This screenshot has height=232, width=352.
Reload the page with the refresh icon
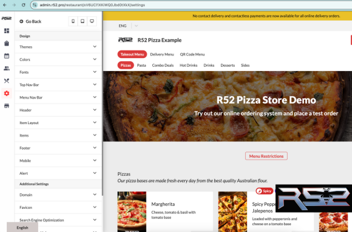[x=23, y=5]
